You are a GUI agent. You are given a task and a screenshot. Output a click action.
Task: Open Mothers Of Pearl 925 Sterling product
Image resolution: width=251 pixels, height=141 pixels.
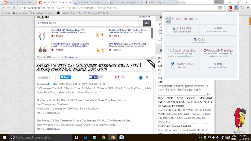click(x=128, y=31)
